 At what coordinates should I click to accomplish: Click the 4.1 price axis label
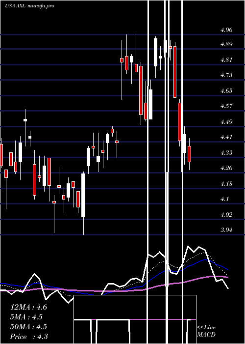pos(224,199)
